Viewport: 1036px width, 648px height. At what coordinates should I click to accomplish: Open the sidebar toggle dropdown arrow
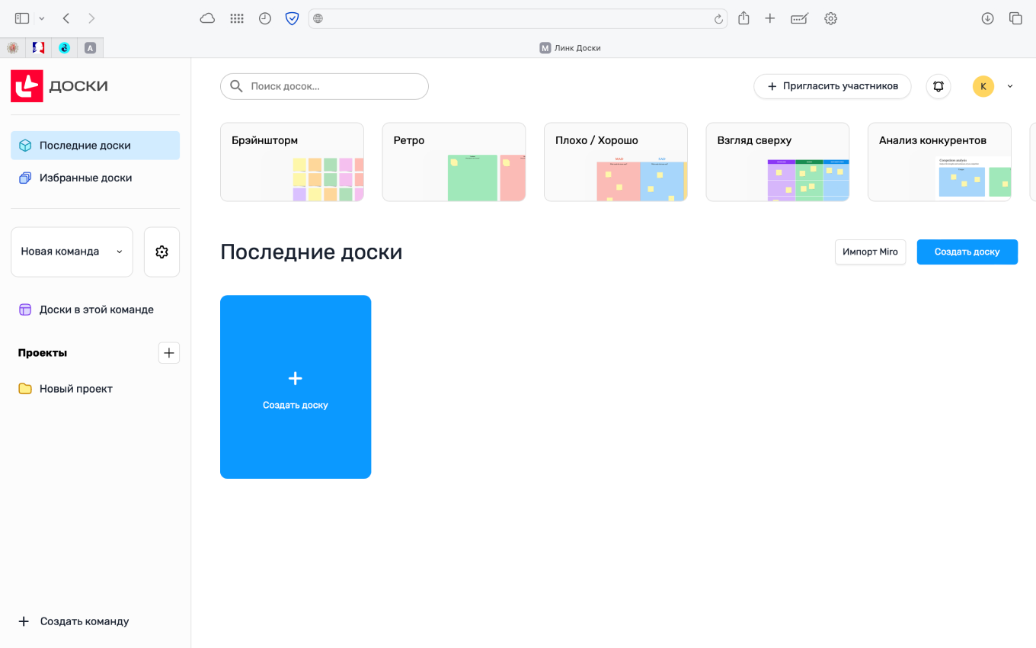[x=42, y=18]
